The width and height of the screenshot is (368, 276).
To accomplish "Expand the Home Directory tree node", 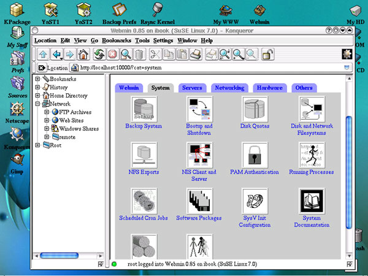I will click(x=37, y=96).
